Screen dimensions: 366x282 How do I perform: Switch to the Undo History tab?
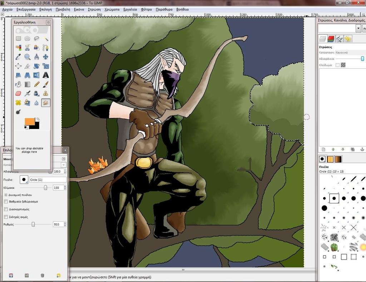click(348, 39)
